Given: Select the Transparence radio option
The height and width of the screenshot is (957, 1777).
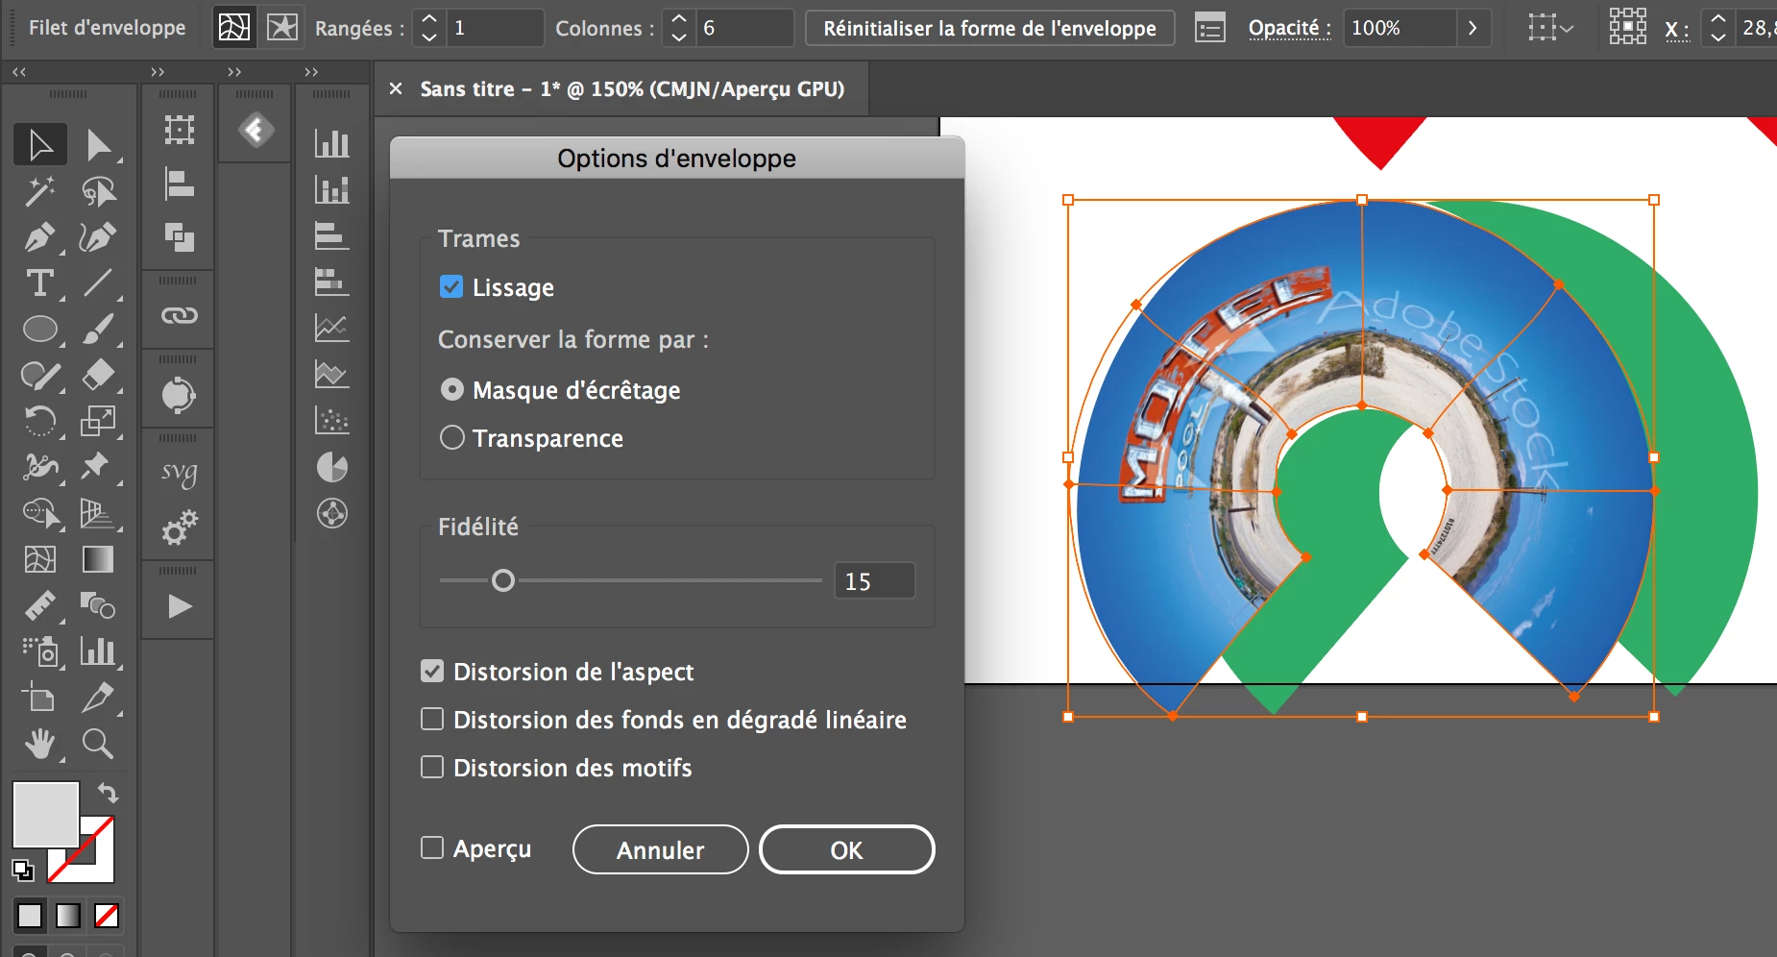Looking at the screenshot, I should [x=451, y=437].
